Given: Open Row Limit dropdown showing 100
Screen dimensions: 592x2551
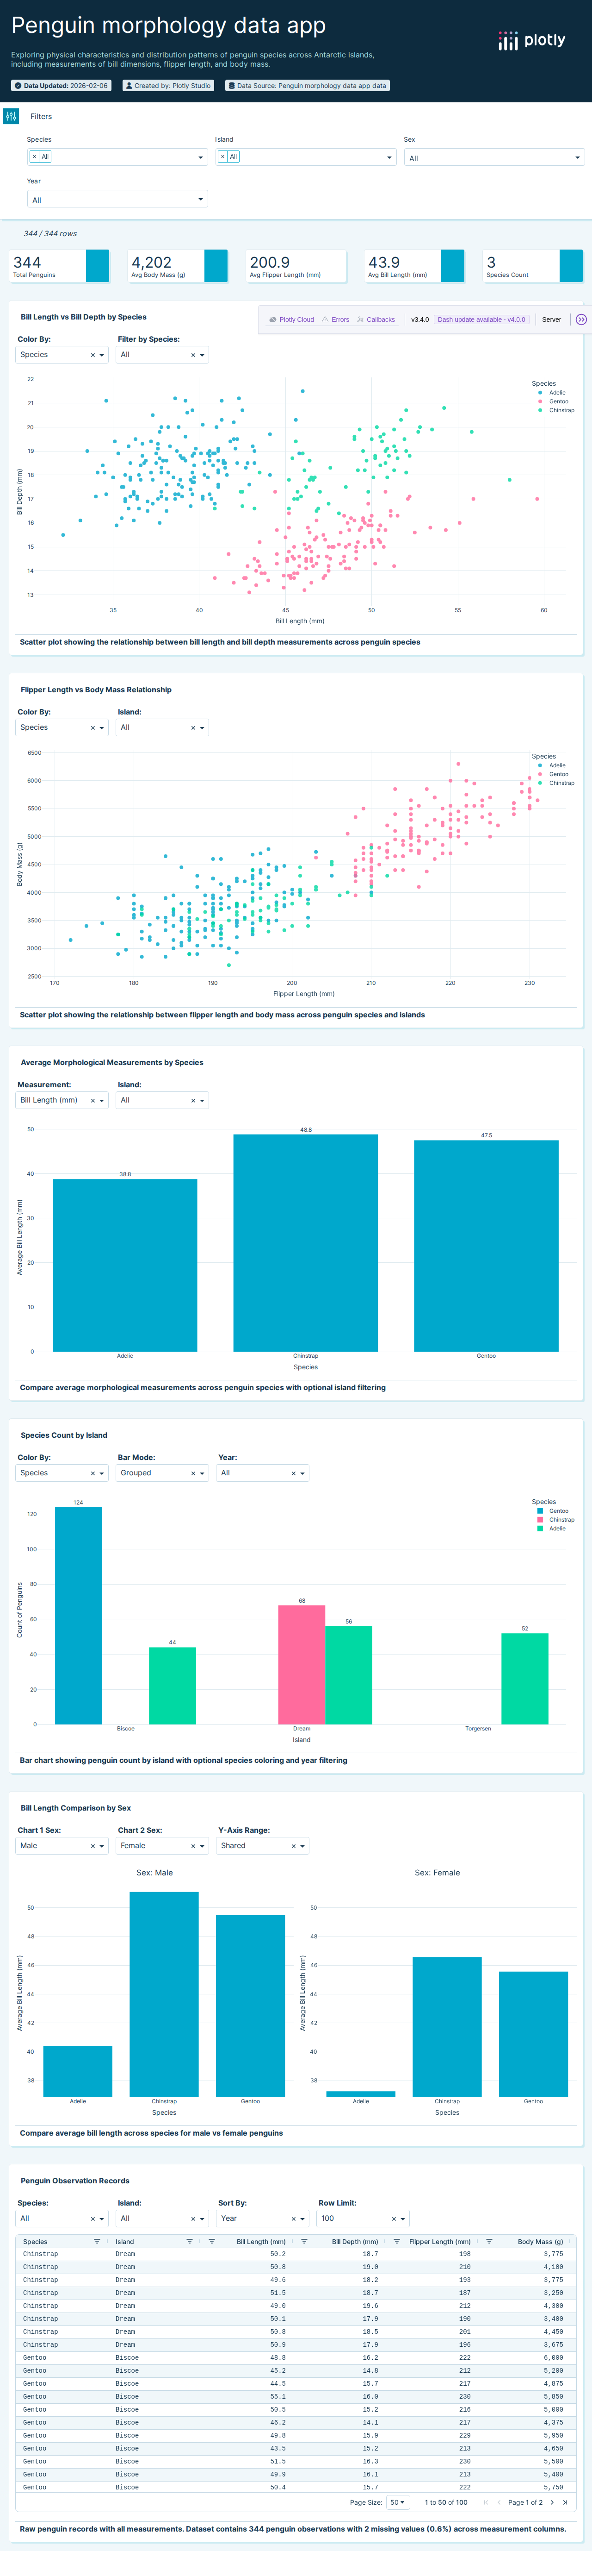Looking at the screenshot, I should coord(364,2218).
